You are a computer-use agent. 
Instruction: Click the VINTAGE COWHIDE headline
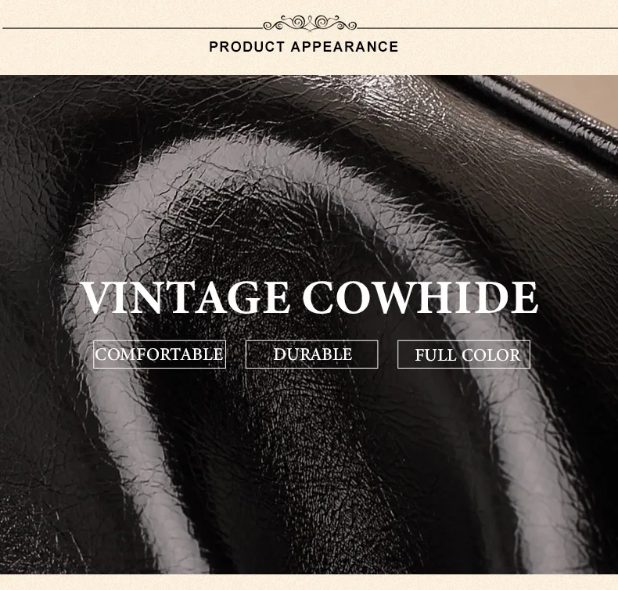pos(310,297)
